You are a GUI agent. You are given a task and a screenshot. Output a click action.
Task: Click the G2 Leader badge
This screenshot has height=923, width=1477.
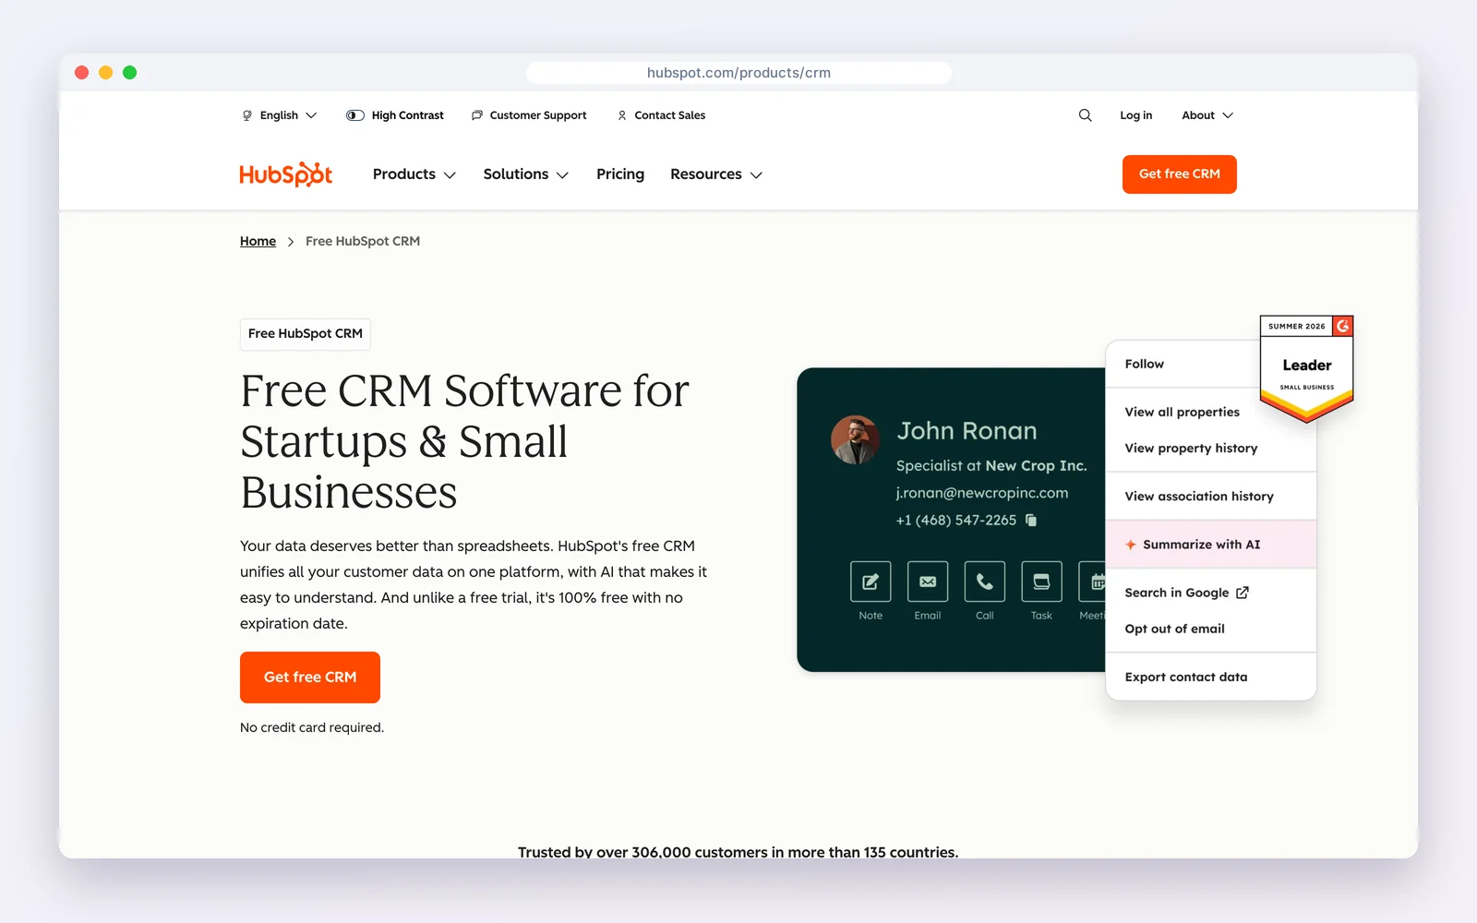click(x=1306, y=367)
